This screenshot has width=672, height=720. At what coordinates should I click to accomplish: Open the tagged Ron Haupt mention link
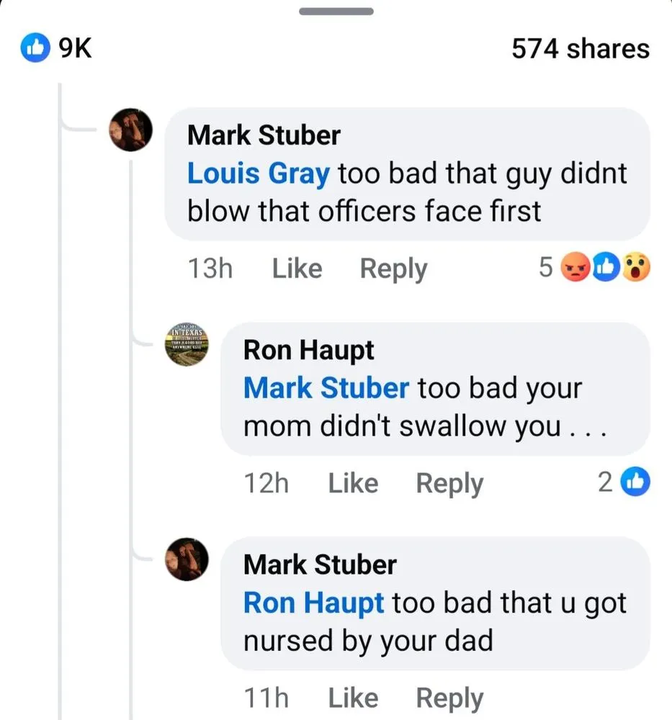tap(313, 603)
